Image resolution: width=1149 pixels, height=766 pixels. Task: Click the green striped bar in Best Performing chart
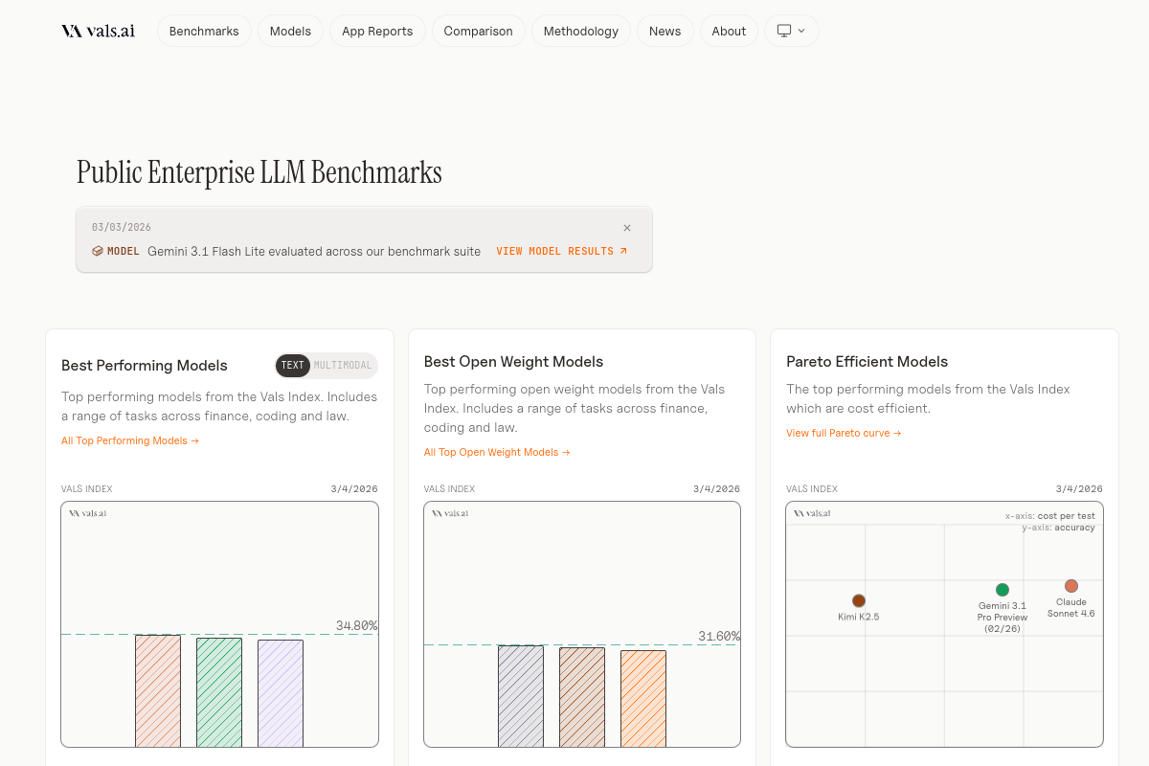[x=219, y=691]
